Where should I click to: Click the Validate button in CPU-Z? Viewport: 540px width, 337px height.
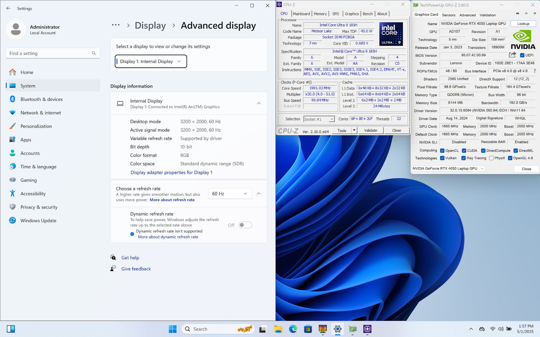[371, 130]
